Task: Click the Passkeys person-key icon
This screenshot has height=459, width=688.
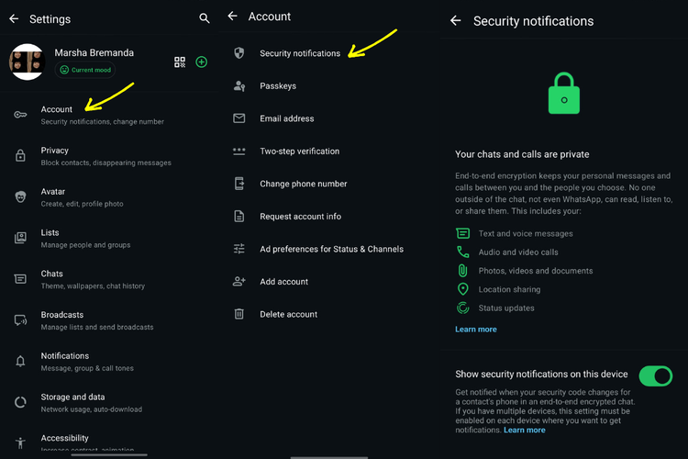Action: pyautogui.click(x=239, y=85)
